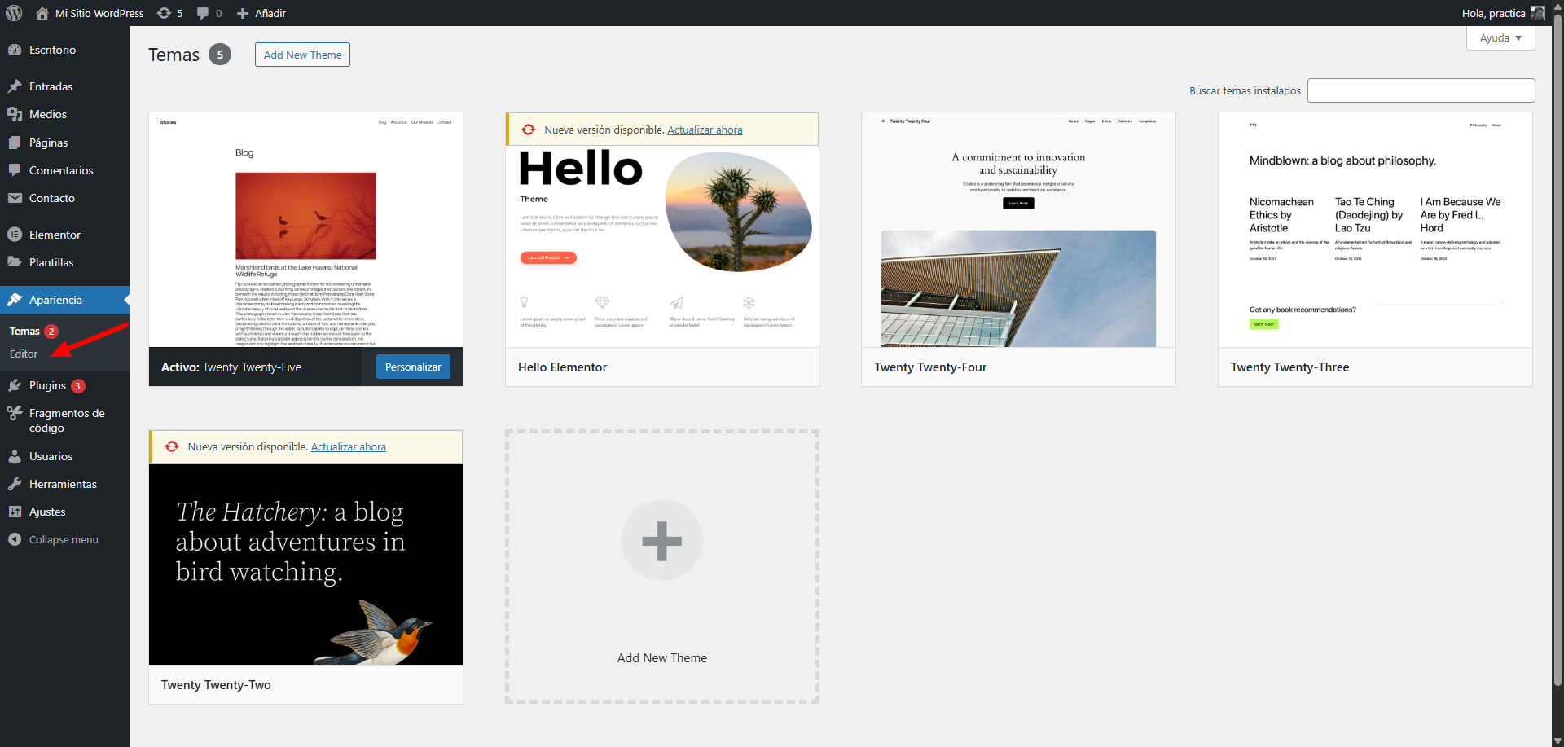Open the updates indicator showing 5

tap(169, 13)
